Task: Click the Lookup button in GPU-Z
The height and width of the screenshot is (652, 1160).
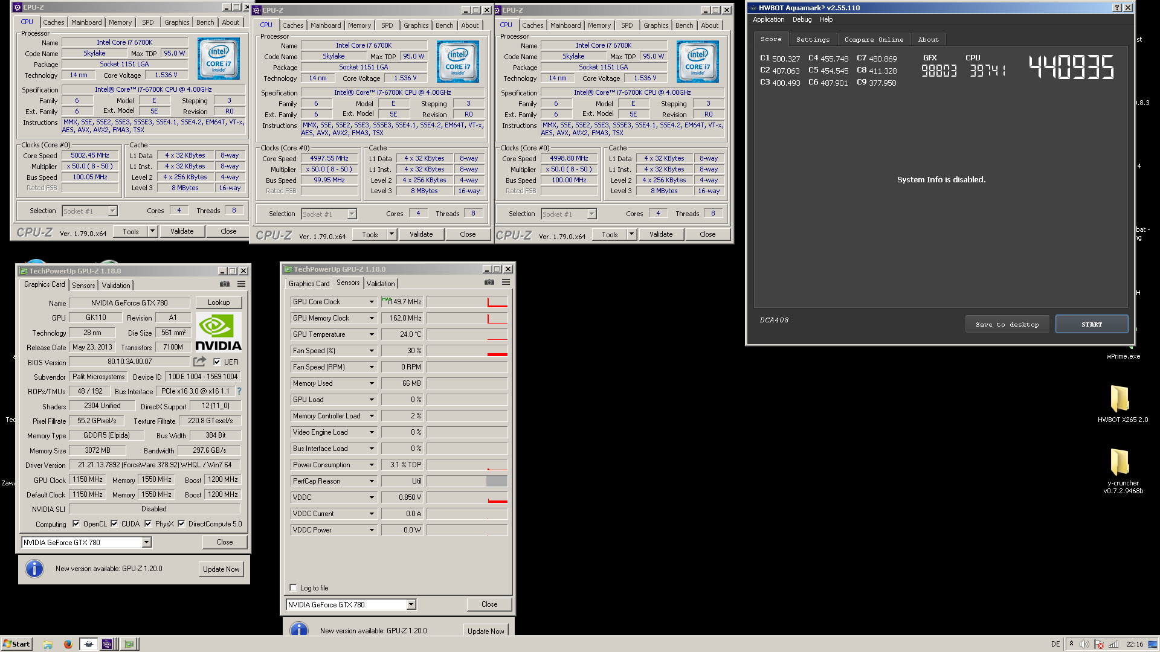Action: 219,302
